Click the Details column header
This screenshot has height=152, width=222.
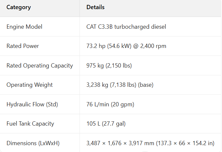click(96, 7)
